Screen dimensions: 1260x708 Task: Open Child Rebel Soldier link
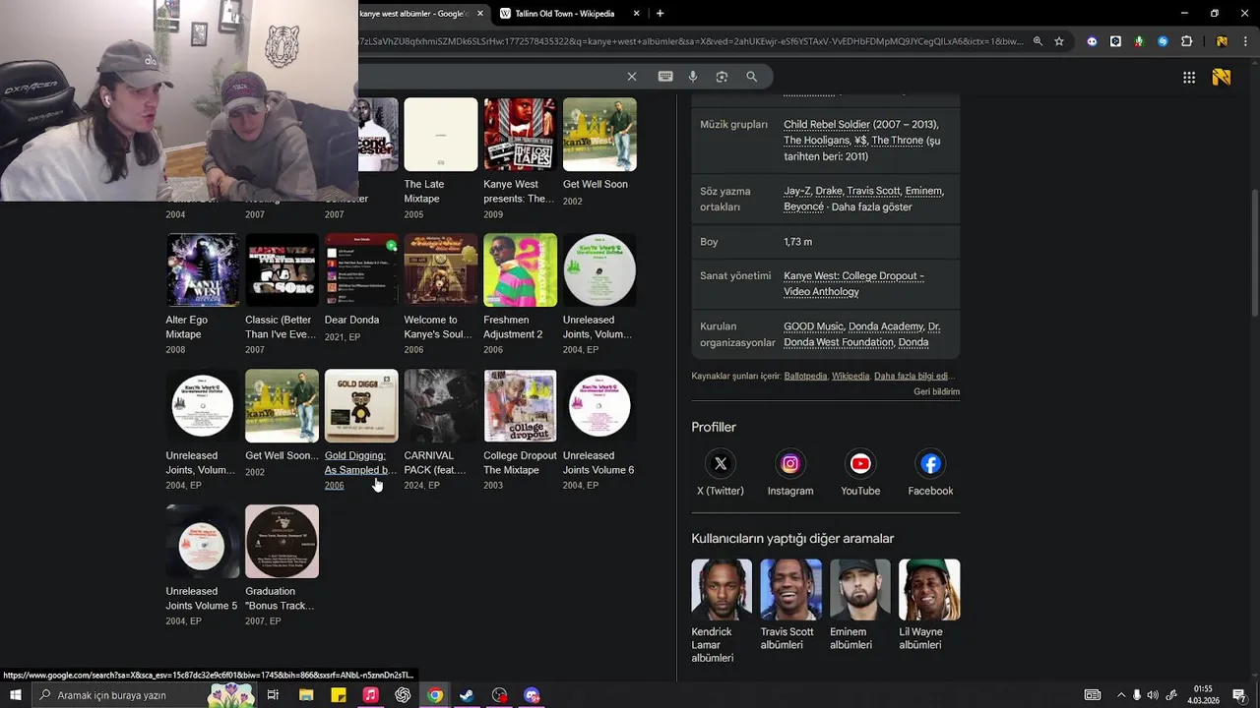pos(827,125)
